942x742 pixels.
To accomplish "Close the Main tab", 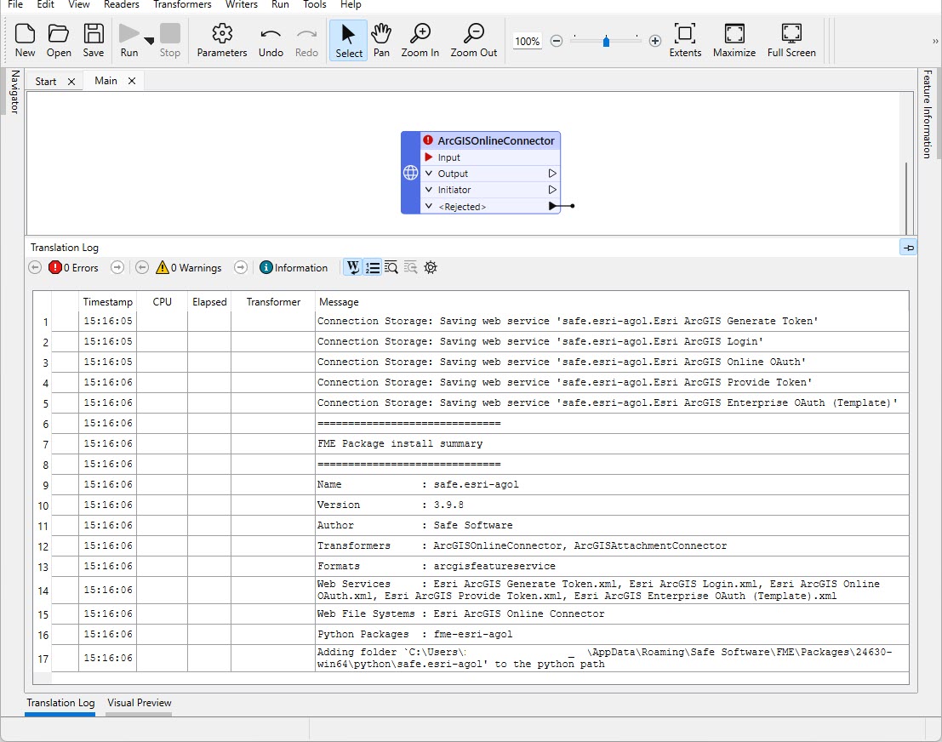I will (132, 81).
